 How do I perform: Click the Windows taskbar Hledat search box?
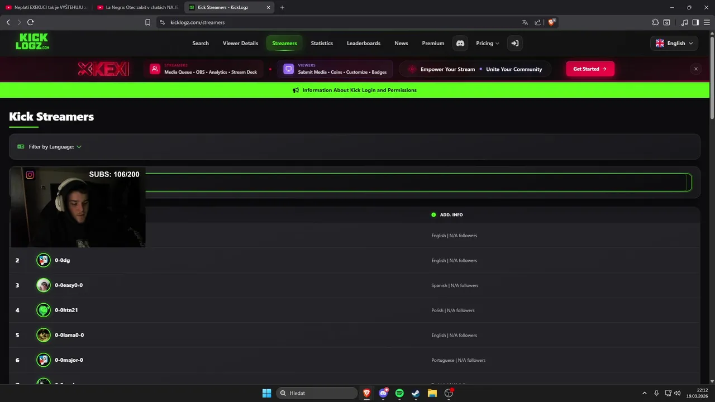(x=317, y=393)
